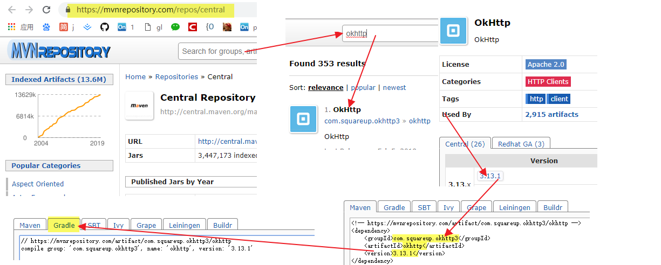Reload the page with refresh icon

46,10
